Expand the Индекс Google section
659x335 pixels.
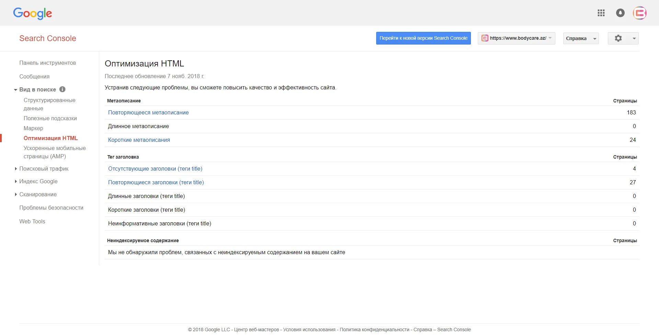pos(16,182)
